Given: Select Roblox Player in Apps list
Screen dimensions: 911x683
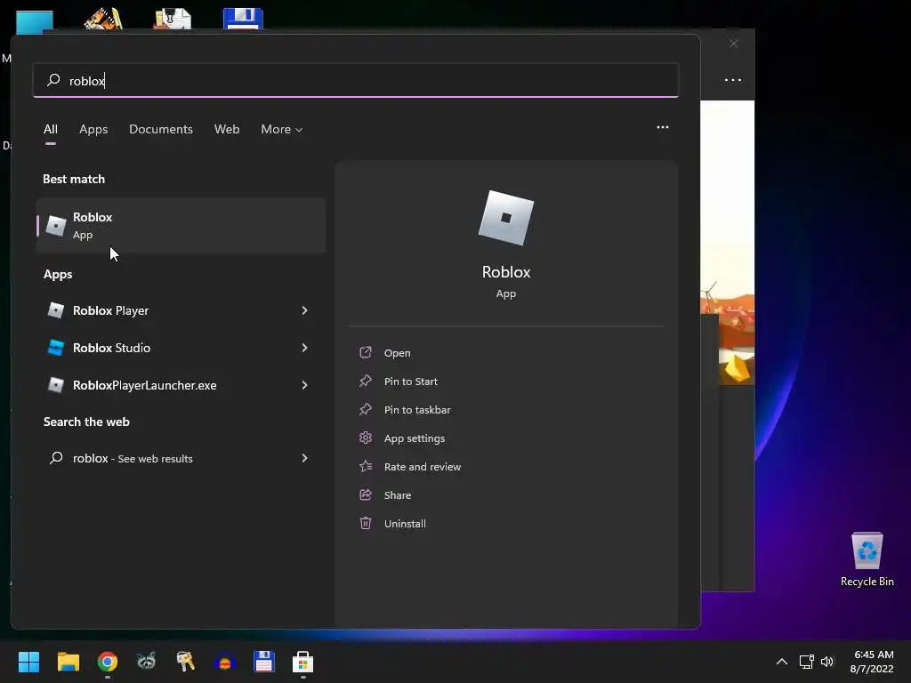Looking at the screenshot, I should tap(181, 310).
